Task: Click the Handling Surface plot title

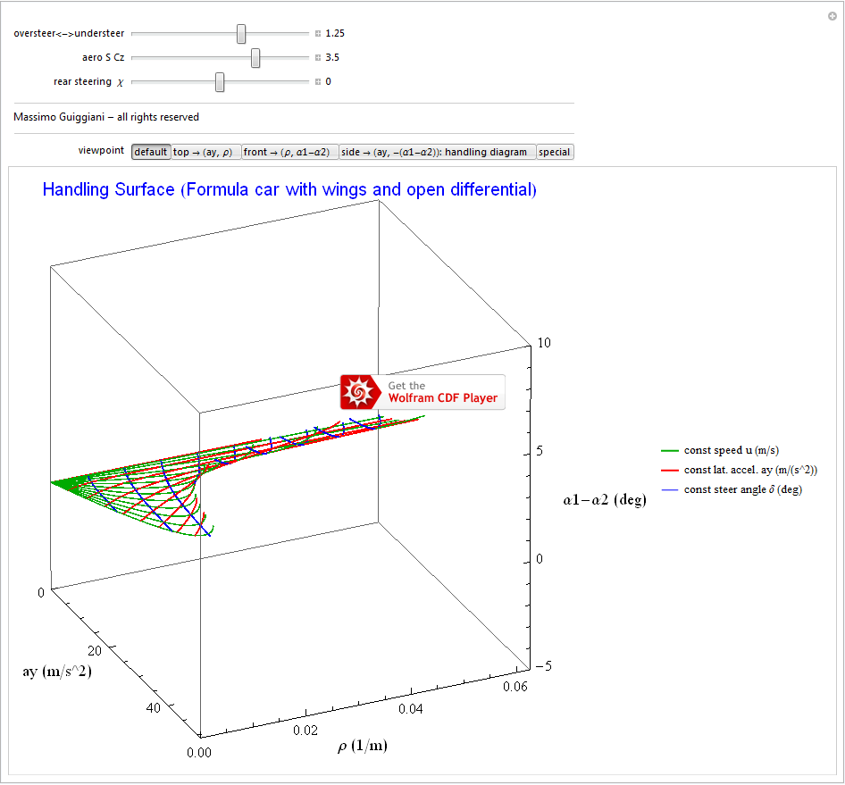Action: (x=289, y=189)
